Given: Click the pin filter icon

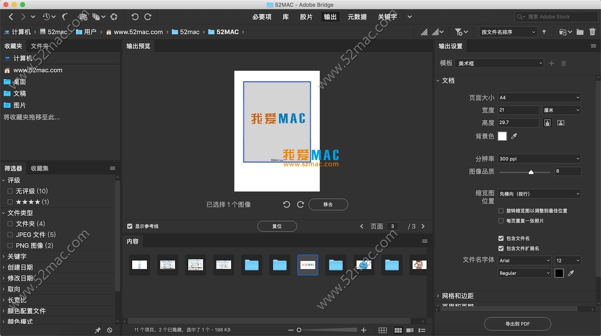Looking at the screenshot, I should tap(98, 330).
